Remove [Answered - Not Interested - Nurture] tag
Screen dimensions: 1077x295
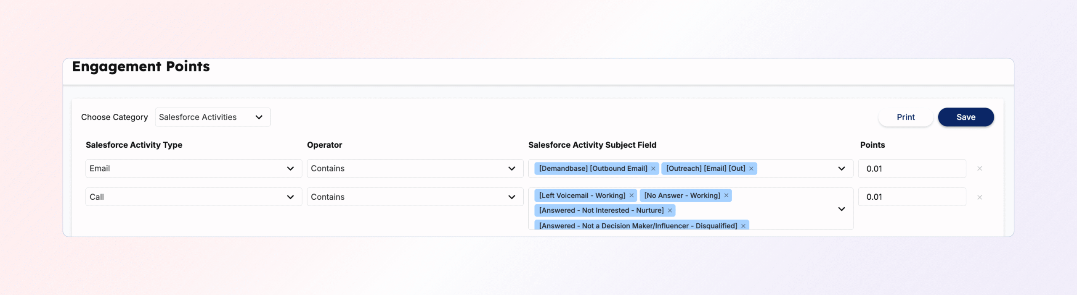pyautogui.click(x=670, y=211)
